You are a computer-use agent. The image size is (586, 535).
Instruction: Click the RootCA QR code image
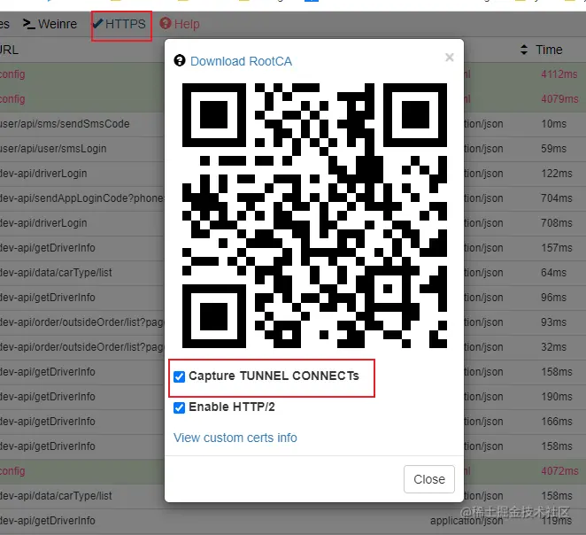coord(314,216)
